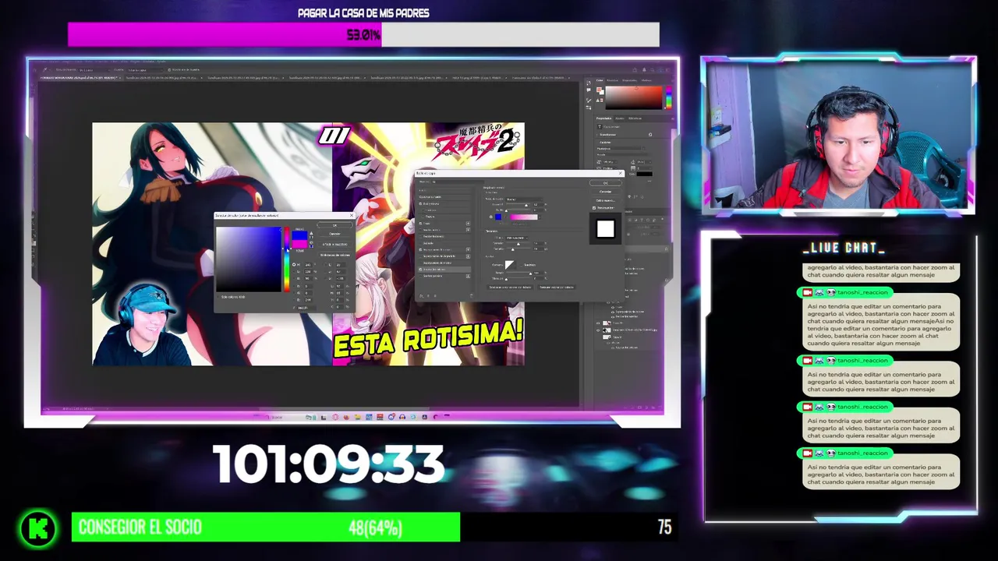Click Estilo nuevo in layer style dialog
The height and width of the screenshot is (561, 998).
[x=606, y=200]
